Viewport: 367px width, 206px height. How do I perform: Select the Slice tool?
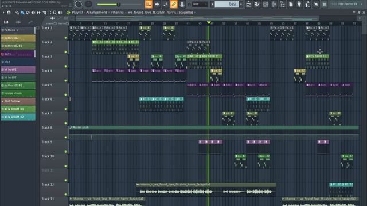44,13
